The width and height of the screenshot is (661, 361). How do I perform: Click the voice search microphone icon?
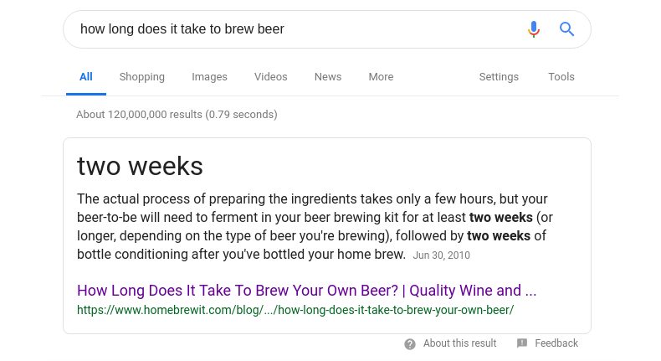(x=534, y=29)
